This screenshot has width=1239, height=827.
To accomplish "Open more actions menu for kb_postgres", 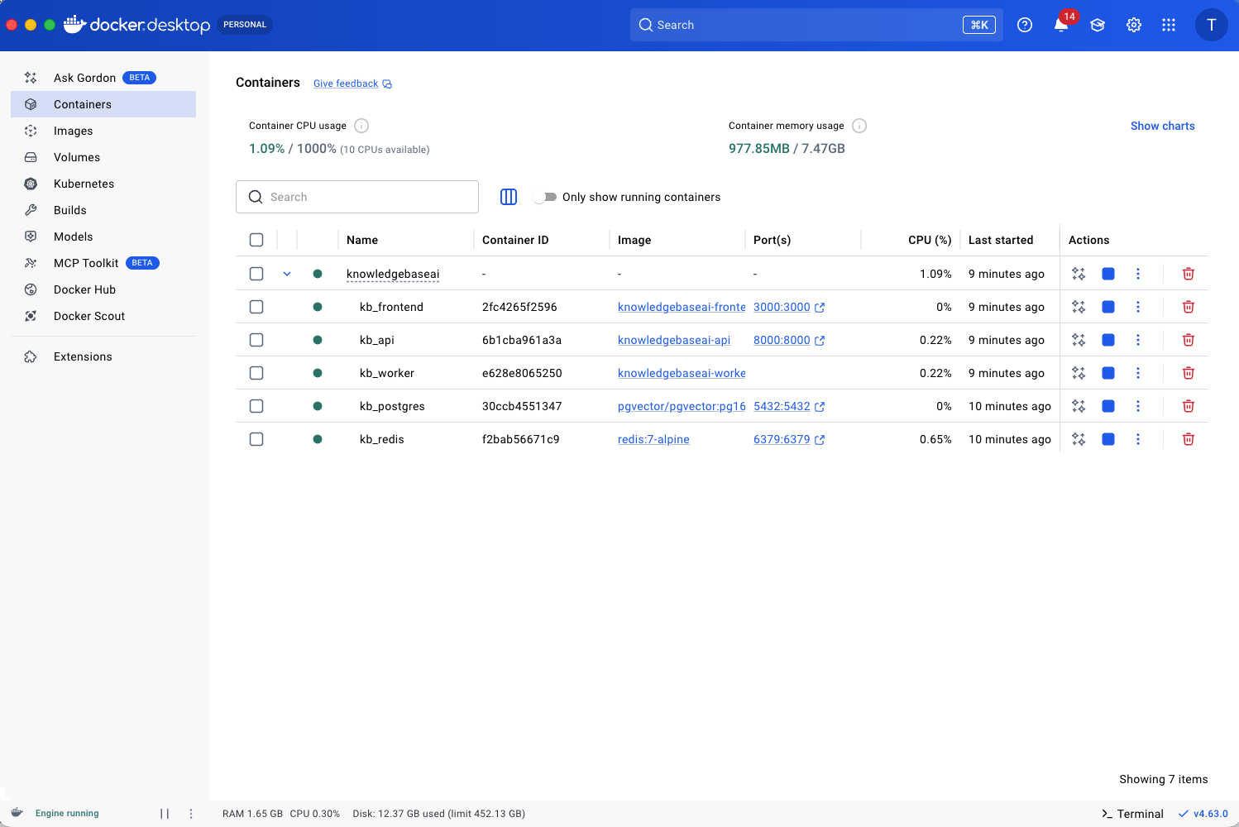I will tap(1138, 406).
